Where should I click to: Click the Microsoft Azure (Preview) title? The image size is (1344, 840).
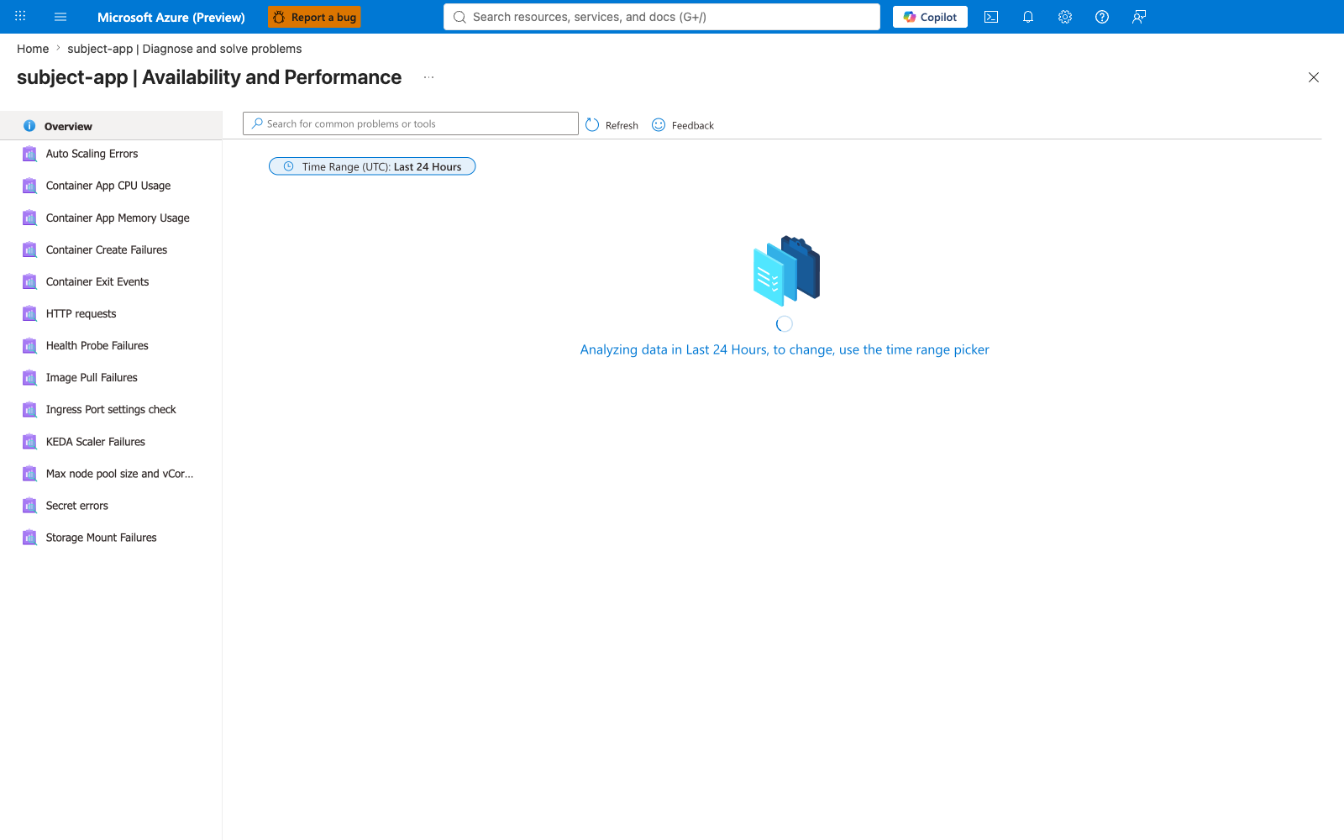point(171,17)
